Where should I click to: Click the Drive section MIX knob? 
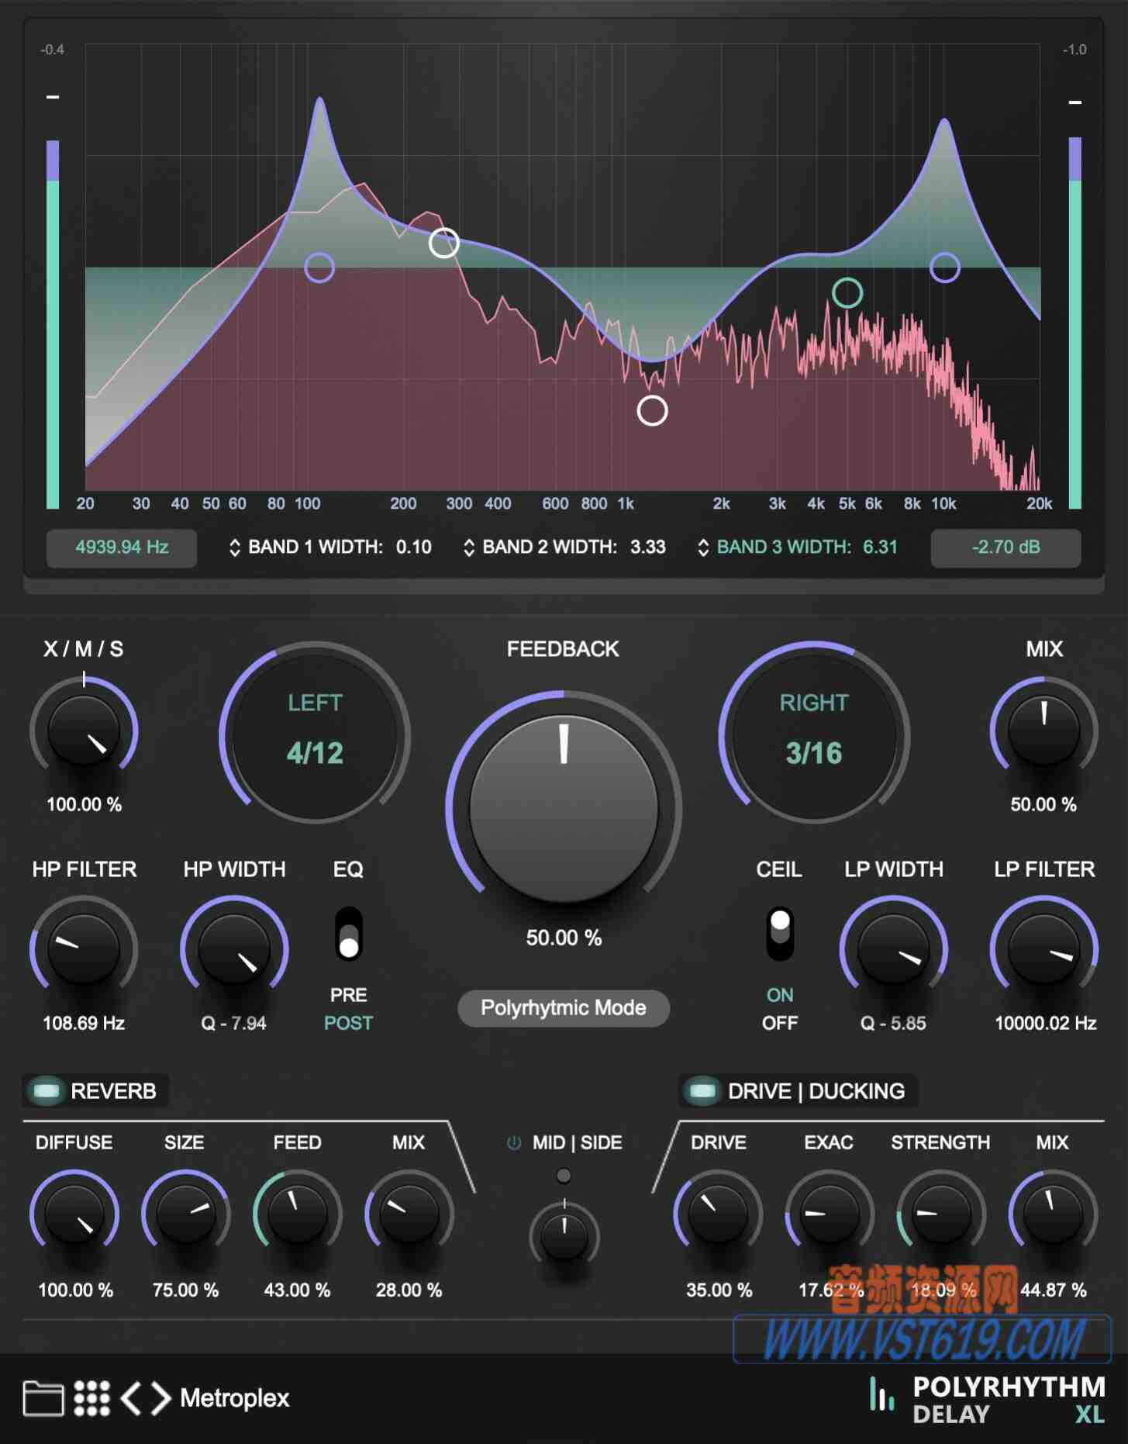click(x=1053, y=1214)
